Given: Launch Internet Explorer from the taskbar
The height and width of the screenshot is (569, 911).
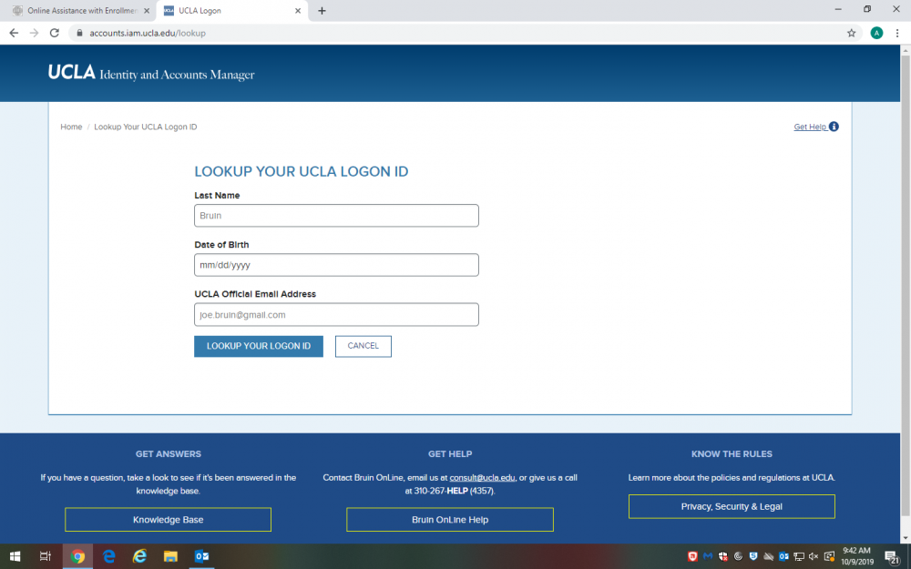Looking at the screenshot, I should click(x=139, y=556).
